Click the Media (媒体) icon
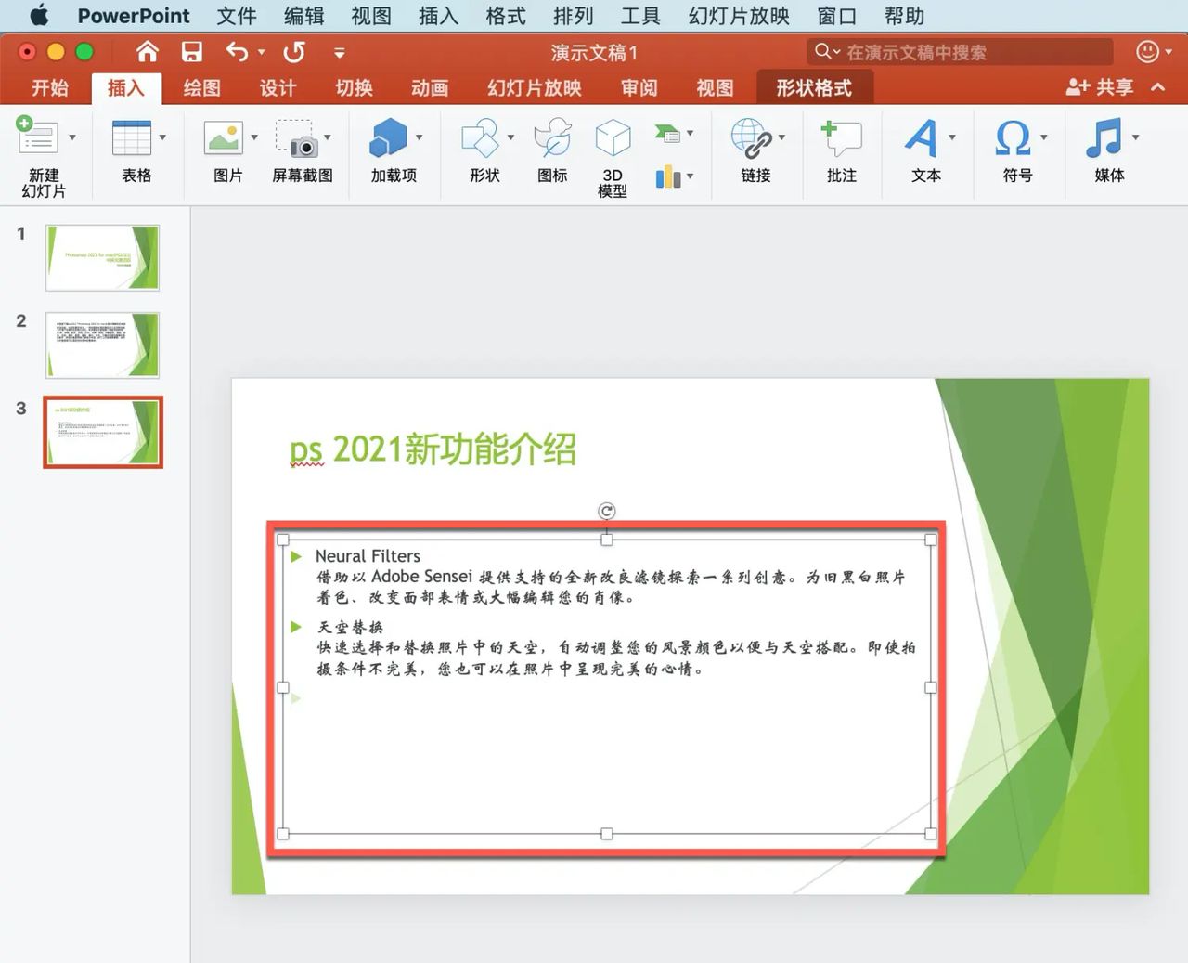1188x963 pixels. pyautogui.click(x=1104, y=137)
